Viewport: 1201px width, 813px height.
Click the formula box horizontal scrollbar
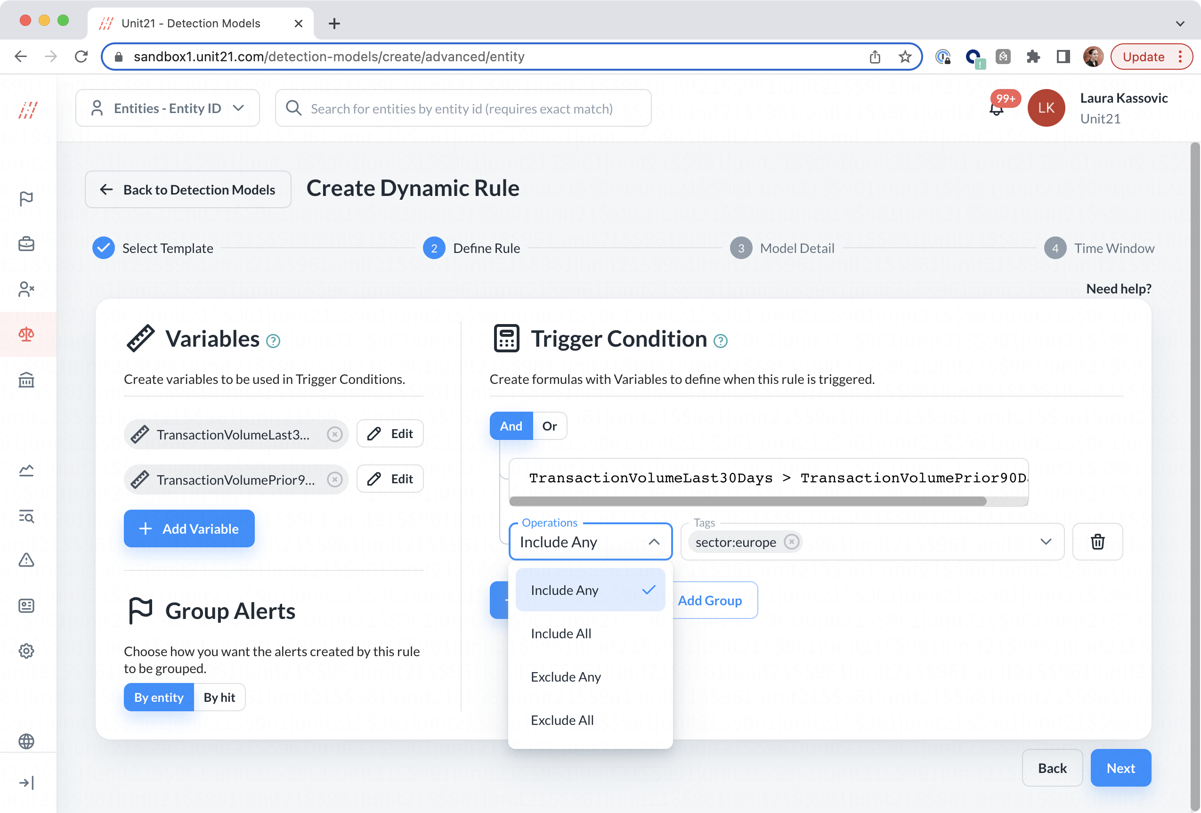click(x=747, y=501)
